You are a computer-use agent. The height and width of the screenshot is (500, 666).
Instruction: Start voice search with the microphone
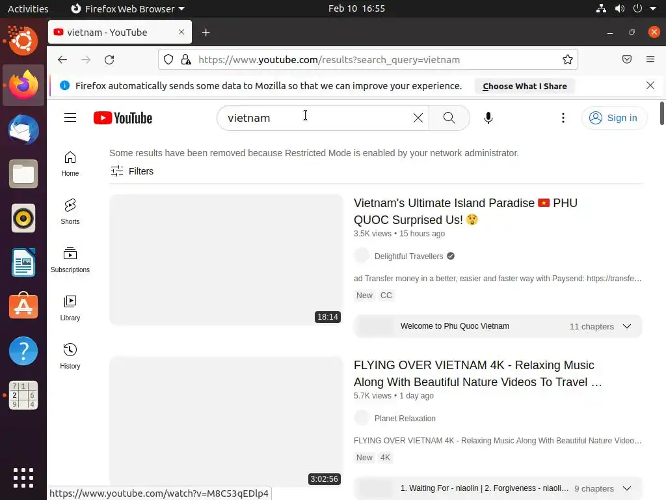point(488,118)
